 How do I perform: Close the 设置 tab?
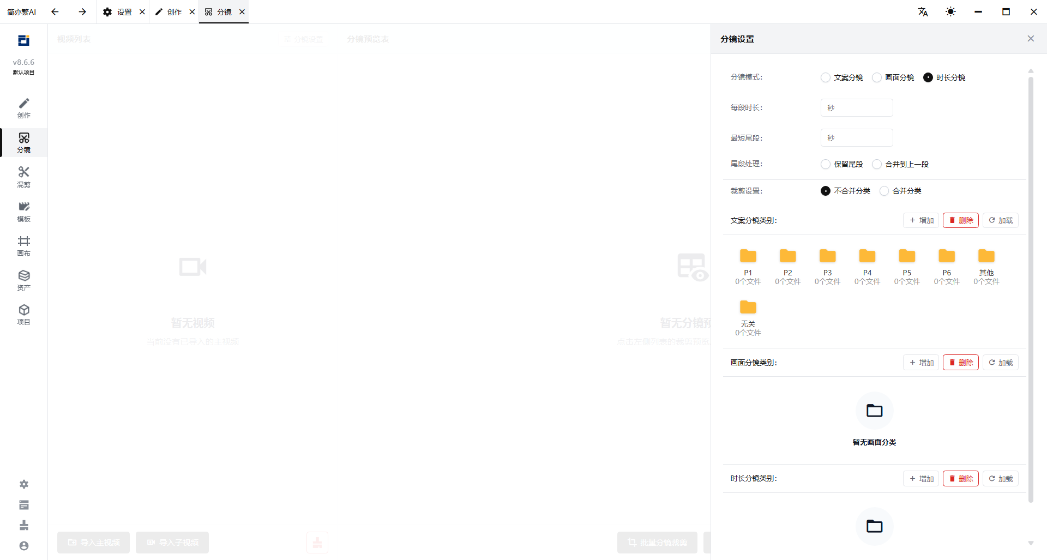(142, 12)
